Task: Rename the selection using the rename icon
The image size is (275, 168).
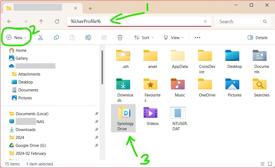Action: pyautogui.click(x=88, y=38)
